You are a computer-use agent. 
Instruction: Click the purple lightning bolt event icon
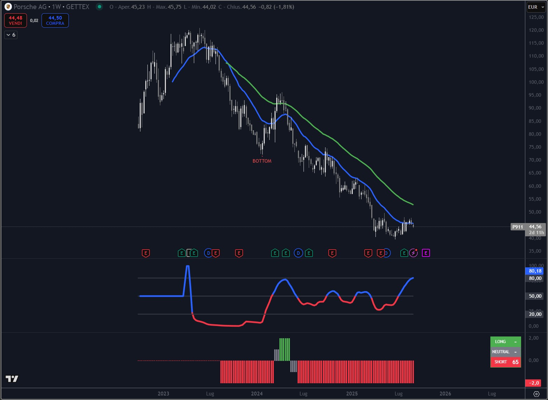point(414,253)
